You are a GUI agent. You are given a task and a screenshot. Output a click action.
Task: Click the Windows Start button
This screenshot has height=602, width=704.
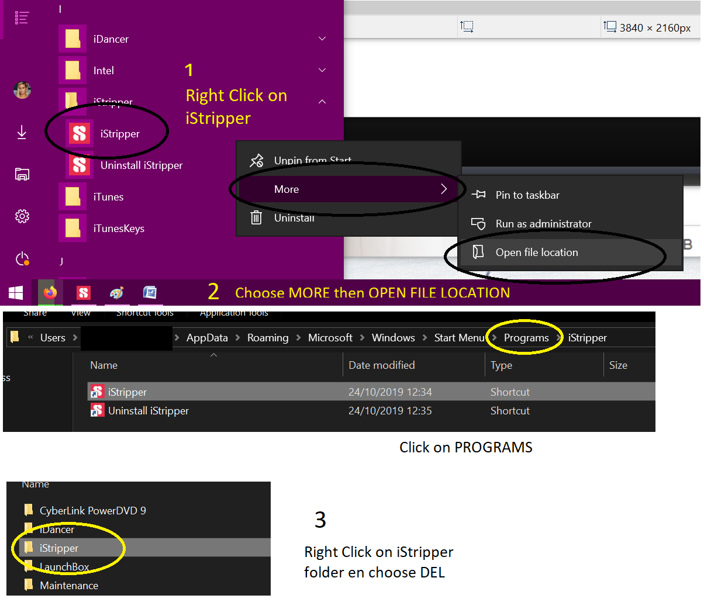point(16,293)
